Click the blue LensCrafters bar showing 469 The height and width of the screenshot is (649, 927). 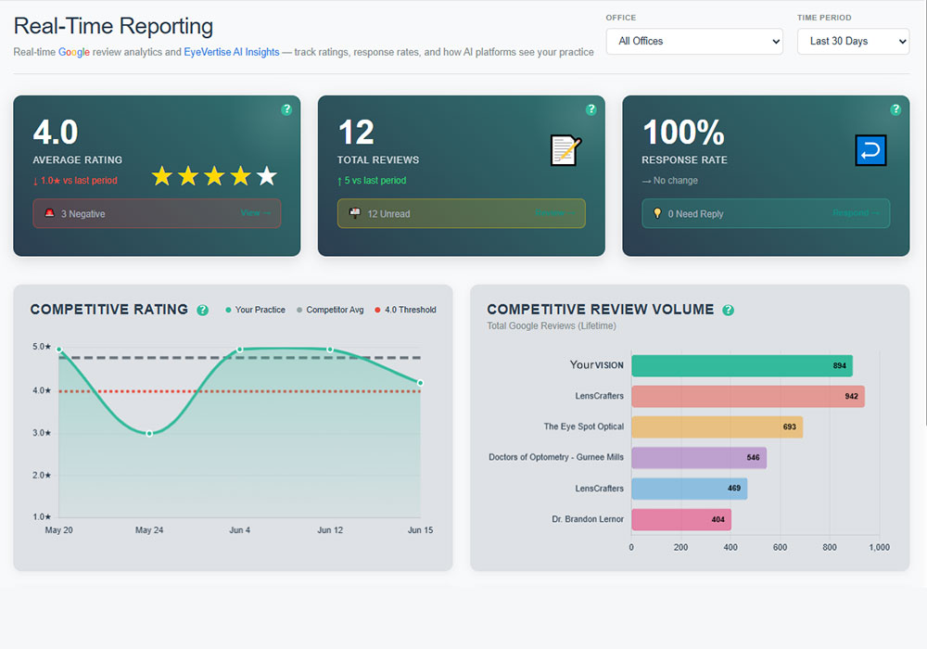click(x=690, y=489)
